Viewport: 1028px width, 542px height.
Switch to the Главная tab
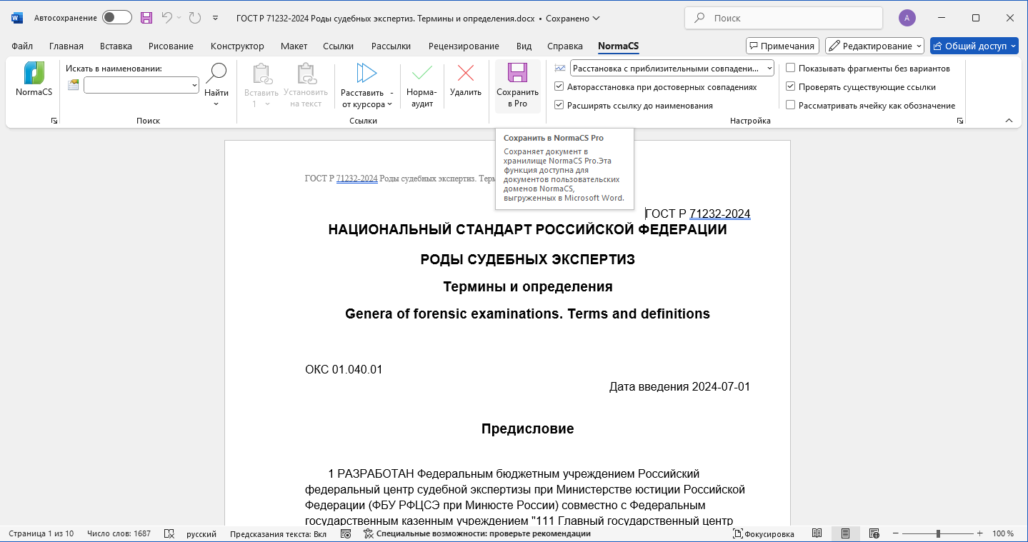point(66,46)
